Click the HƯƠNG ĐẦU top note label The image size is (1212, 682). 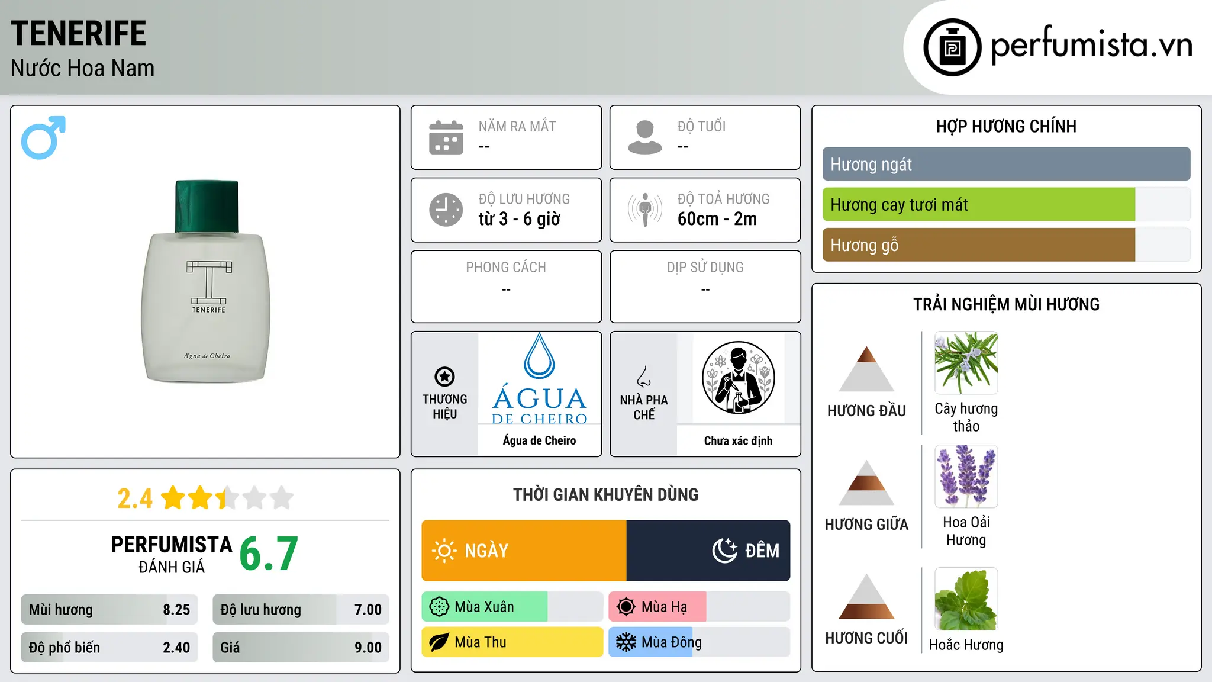click(x=866, y=411)
